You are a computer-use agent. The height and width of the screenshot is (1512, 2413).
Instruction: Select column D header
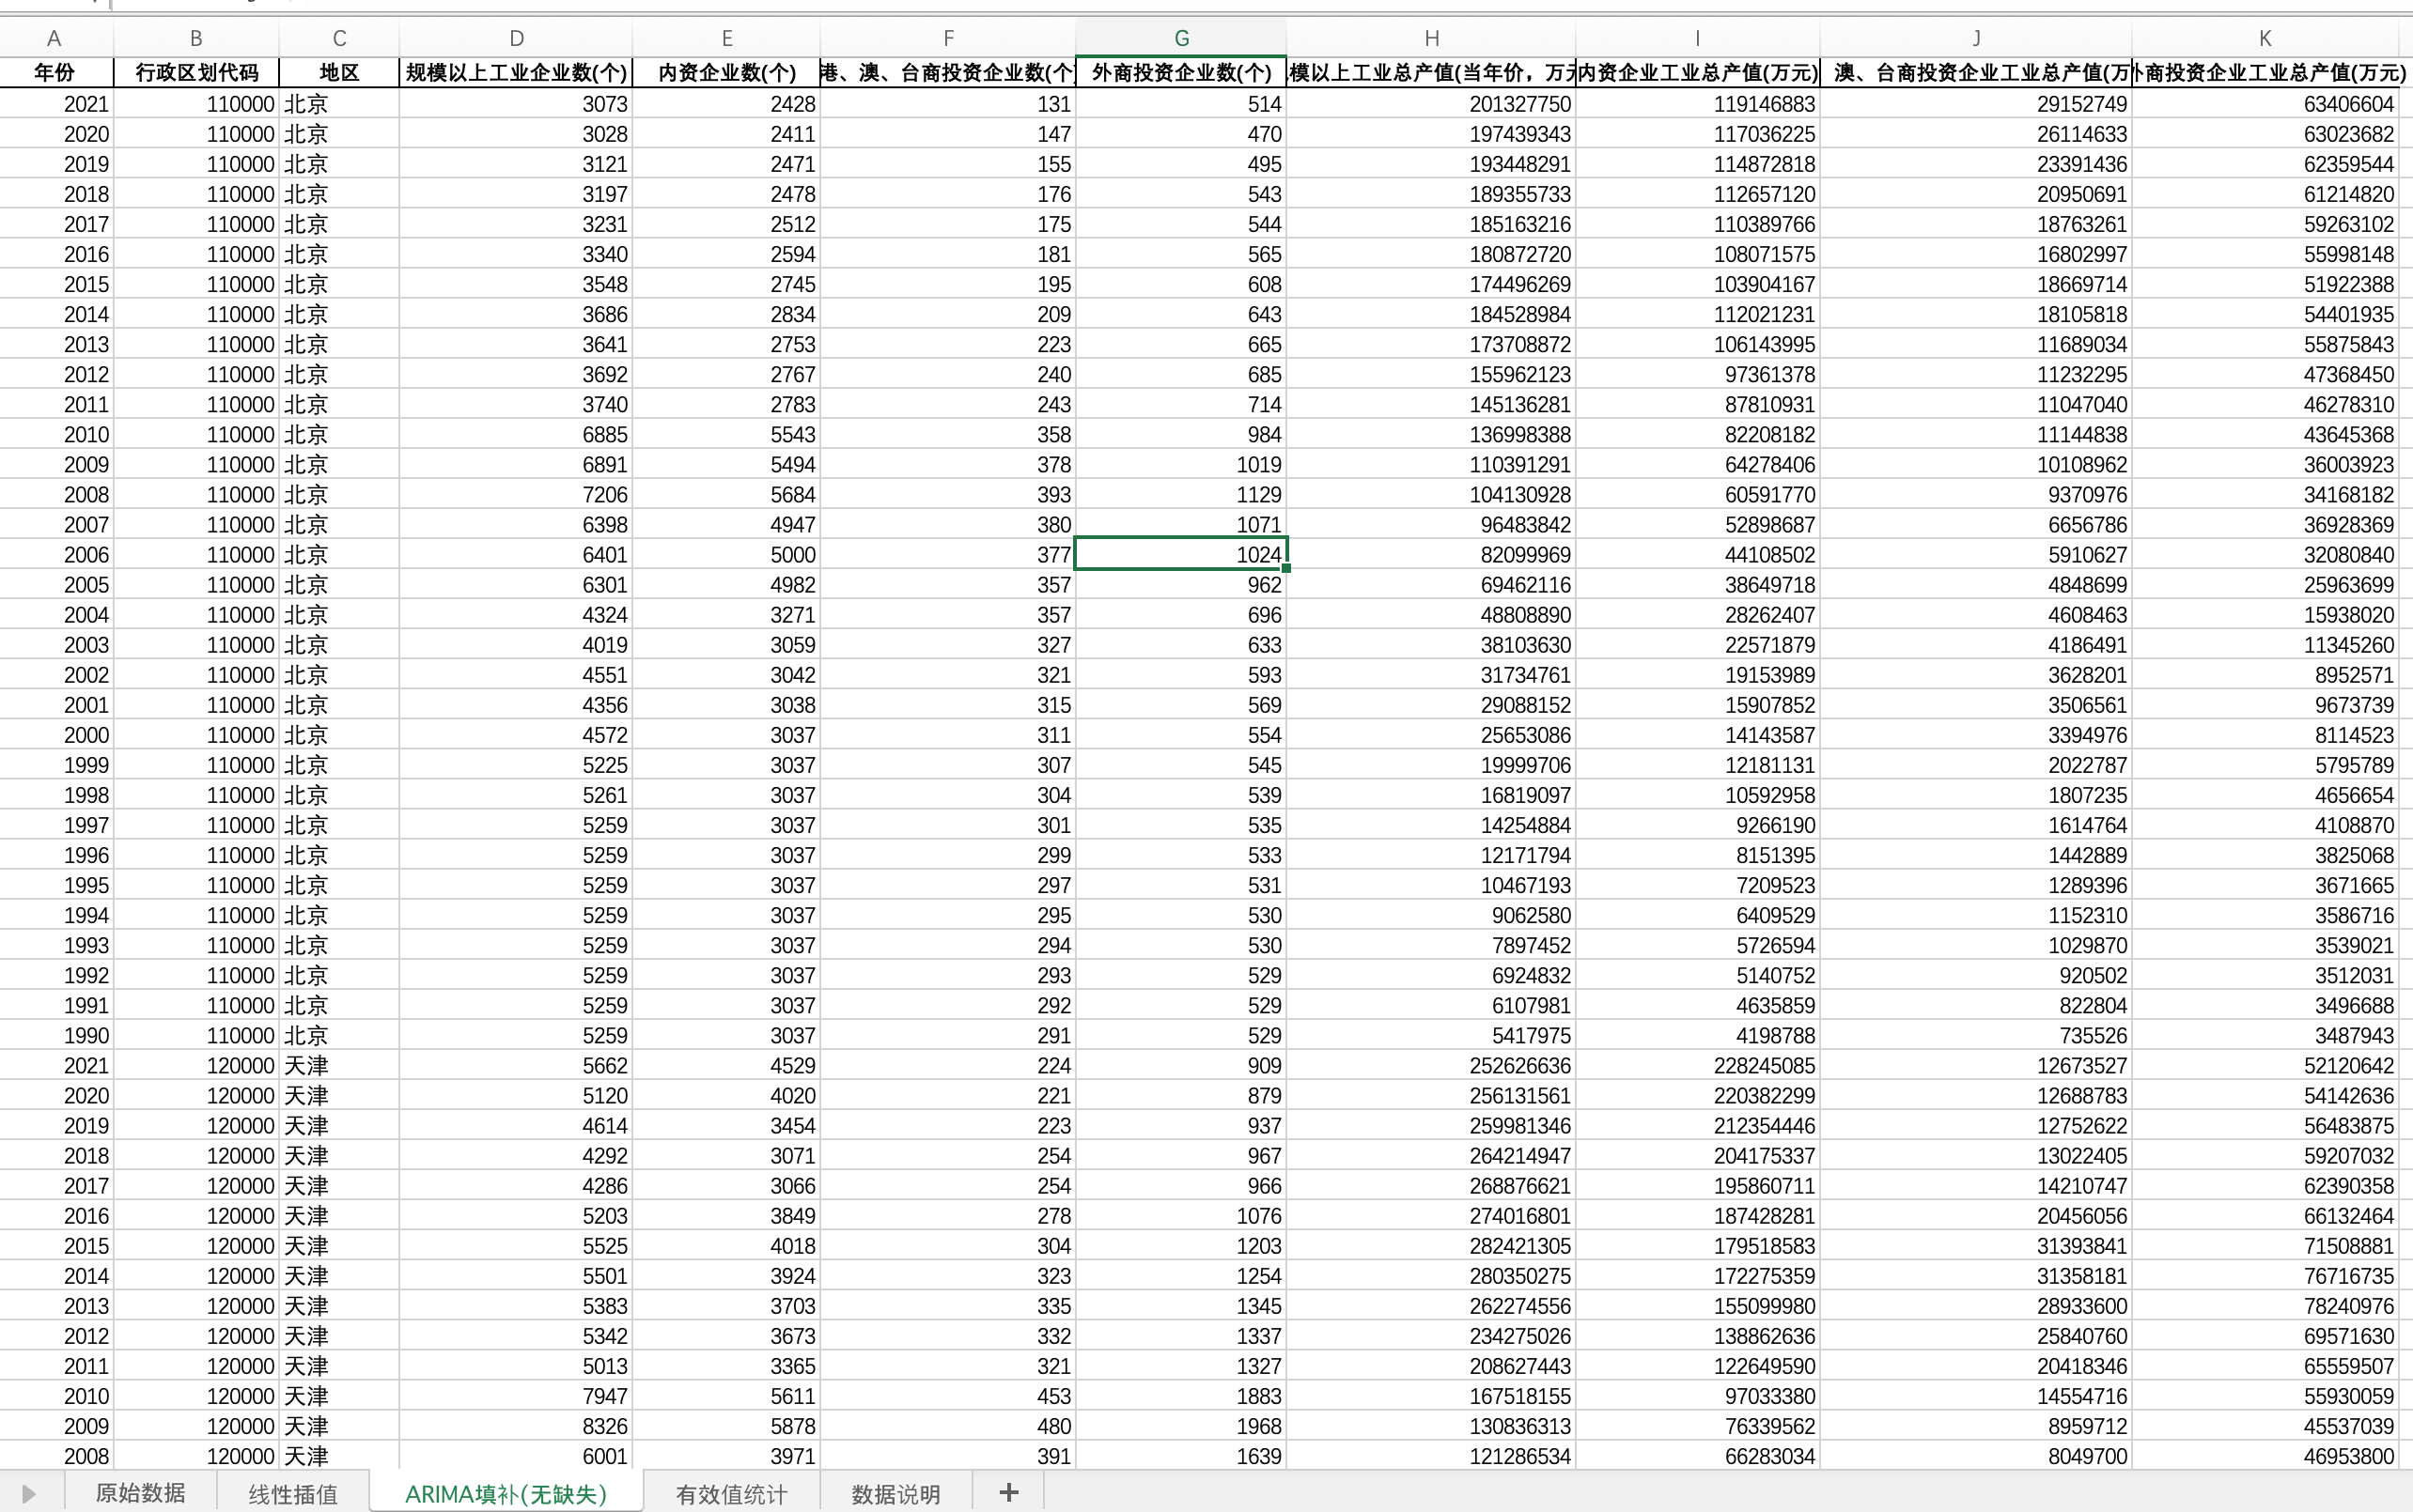pos(516,38)
